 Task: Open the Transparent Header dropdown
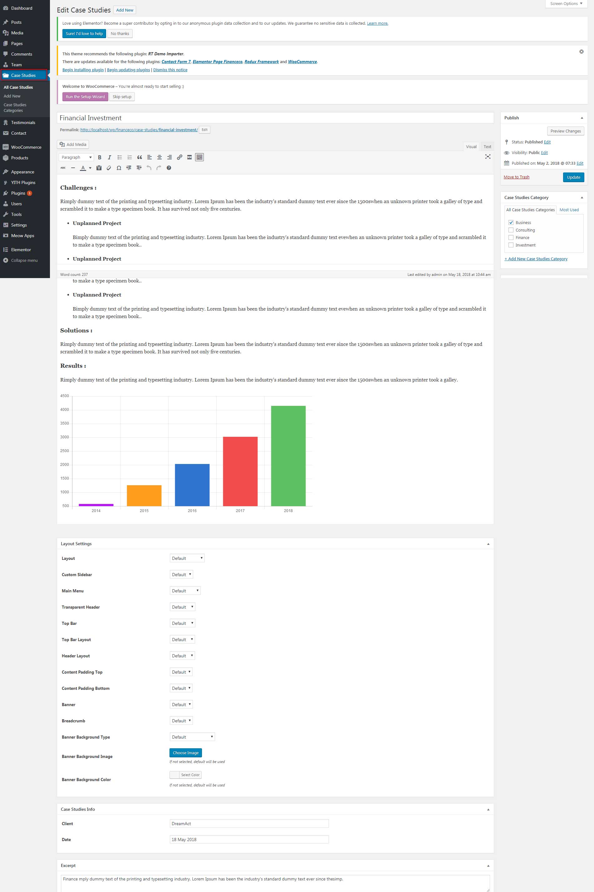pos(183,607)
